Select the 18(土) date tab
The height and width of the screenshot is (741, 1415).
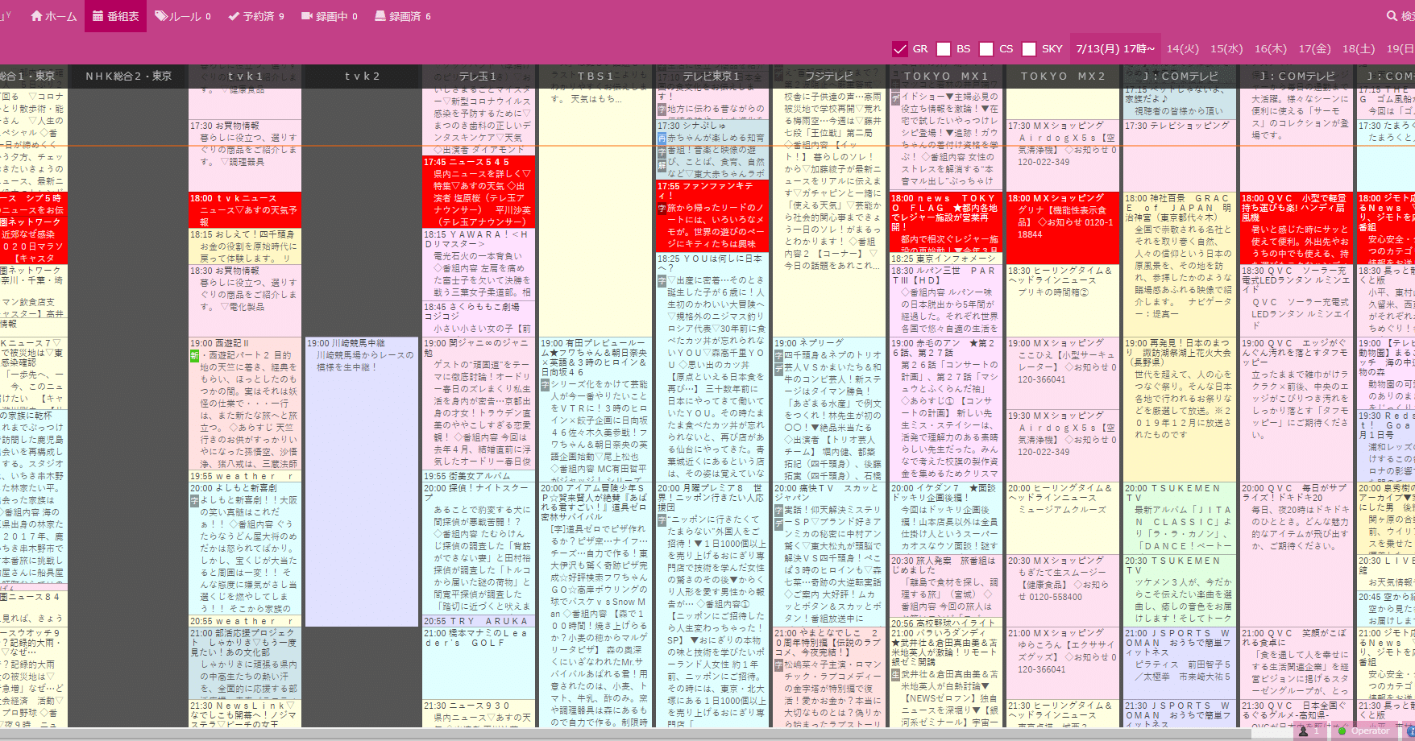click(x=1359, y=48)
